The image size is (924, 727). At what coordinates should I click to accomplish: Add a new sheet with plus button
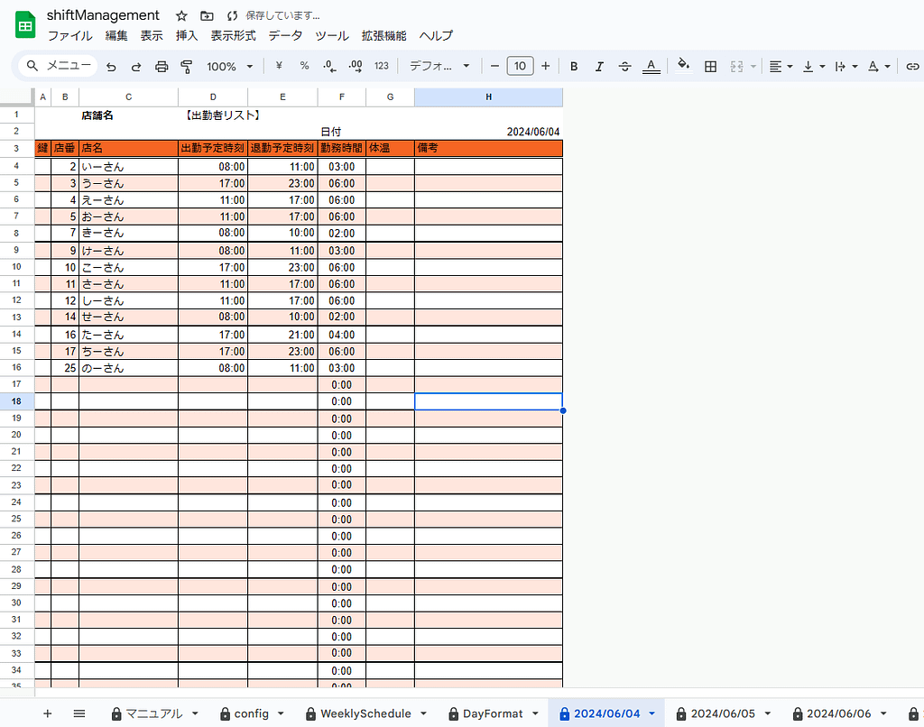(x=48, y=713)
